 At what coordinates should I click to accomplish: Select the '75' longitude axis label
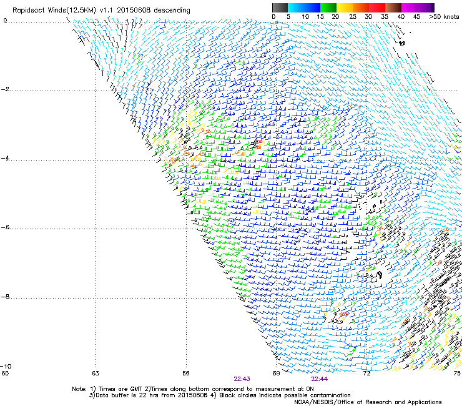457,373
